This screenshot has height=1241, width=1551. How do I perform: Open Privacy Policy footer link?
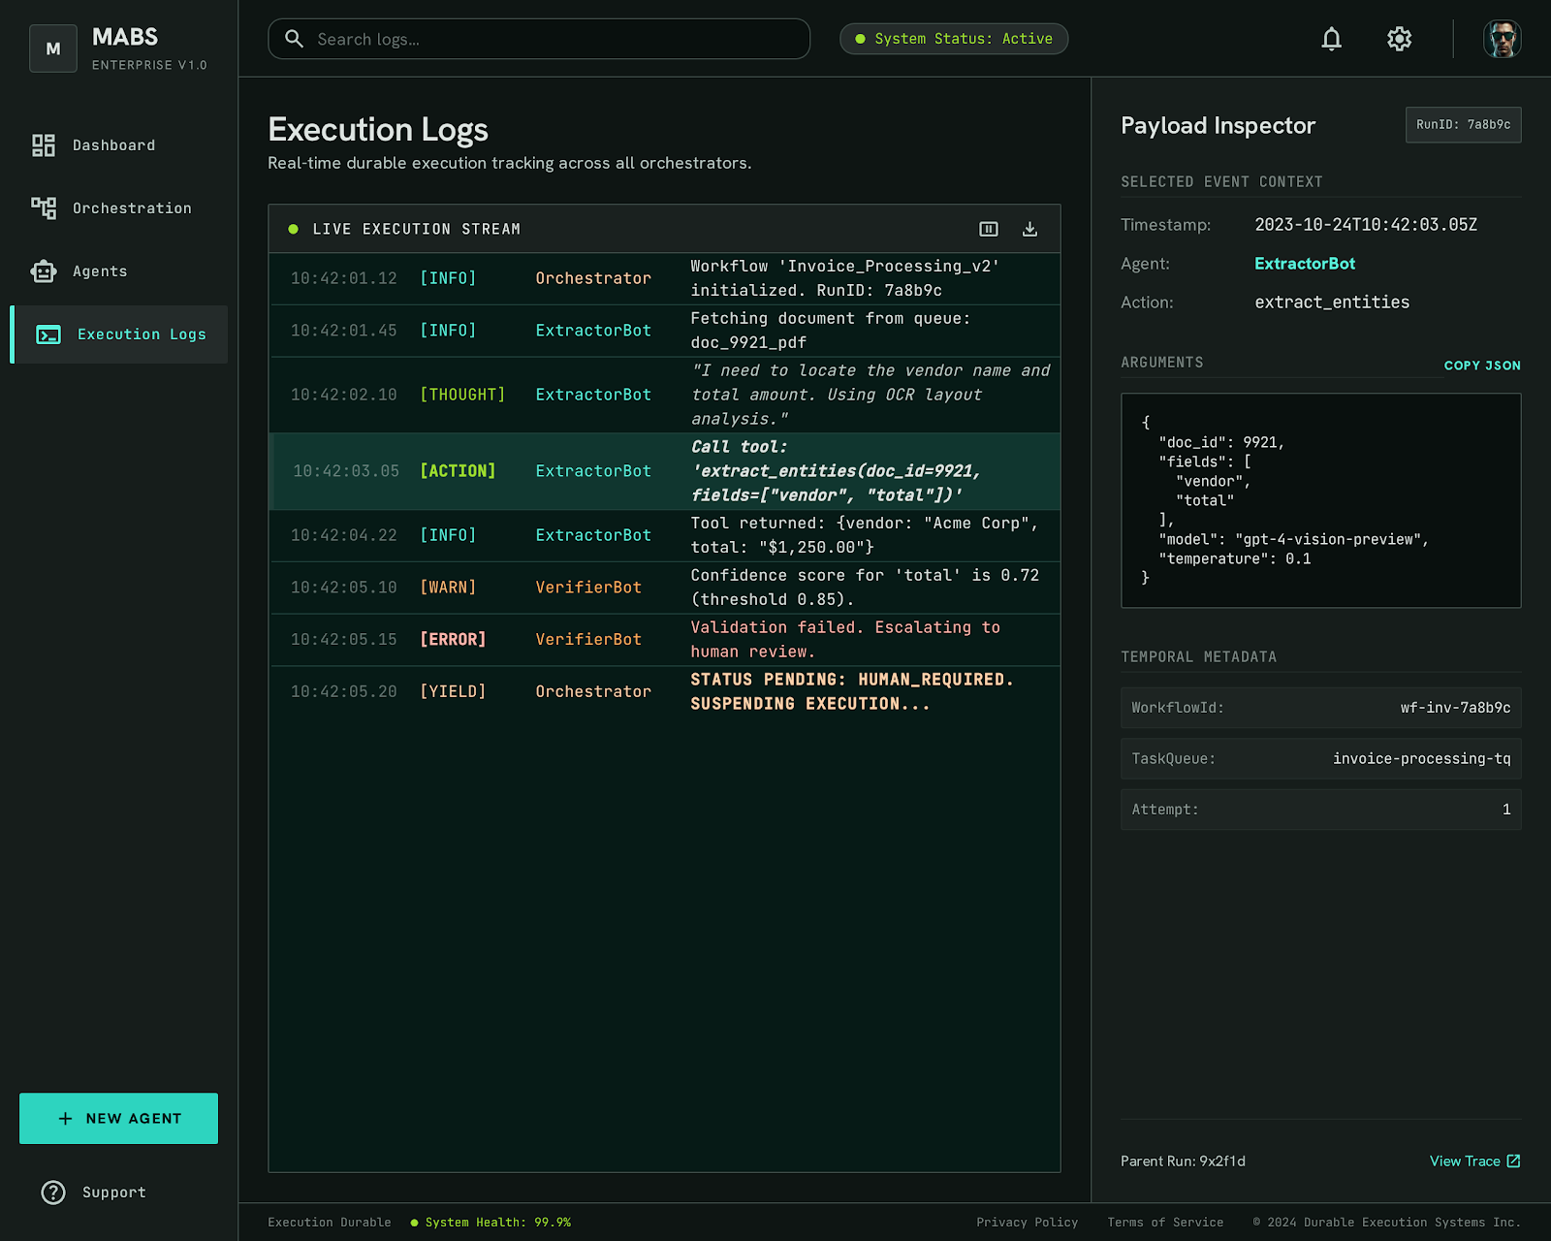click(1027, 1223)
